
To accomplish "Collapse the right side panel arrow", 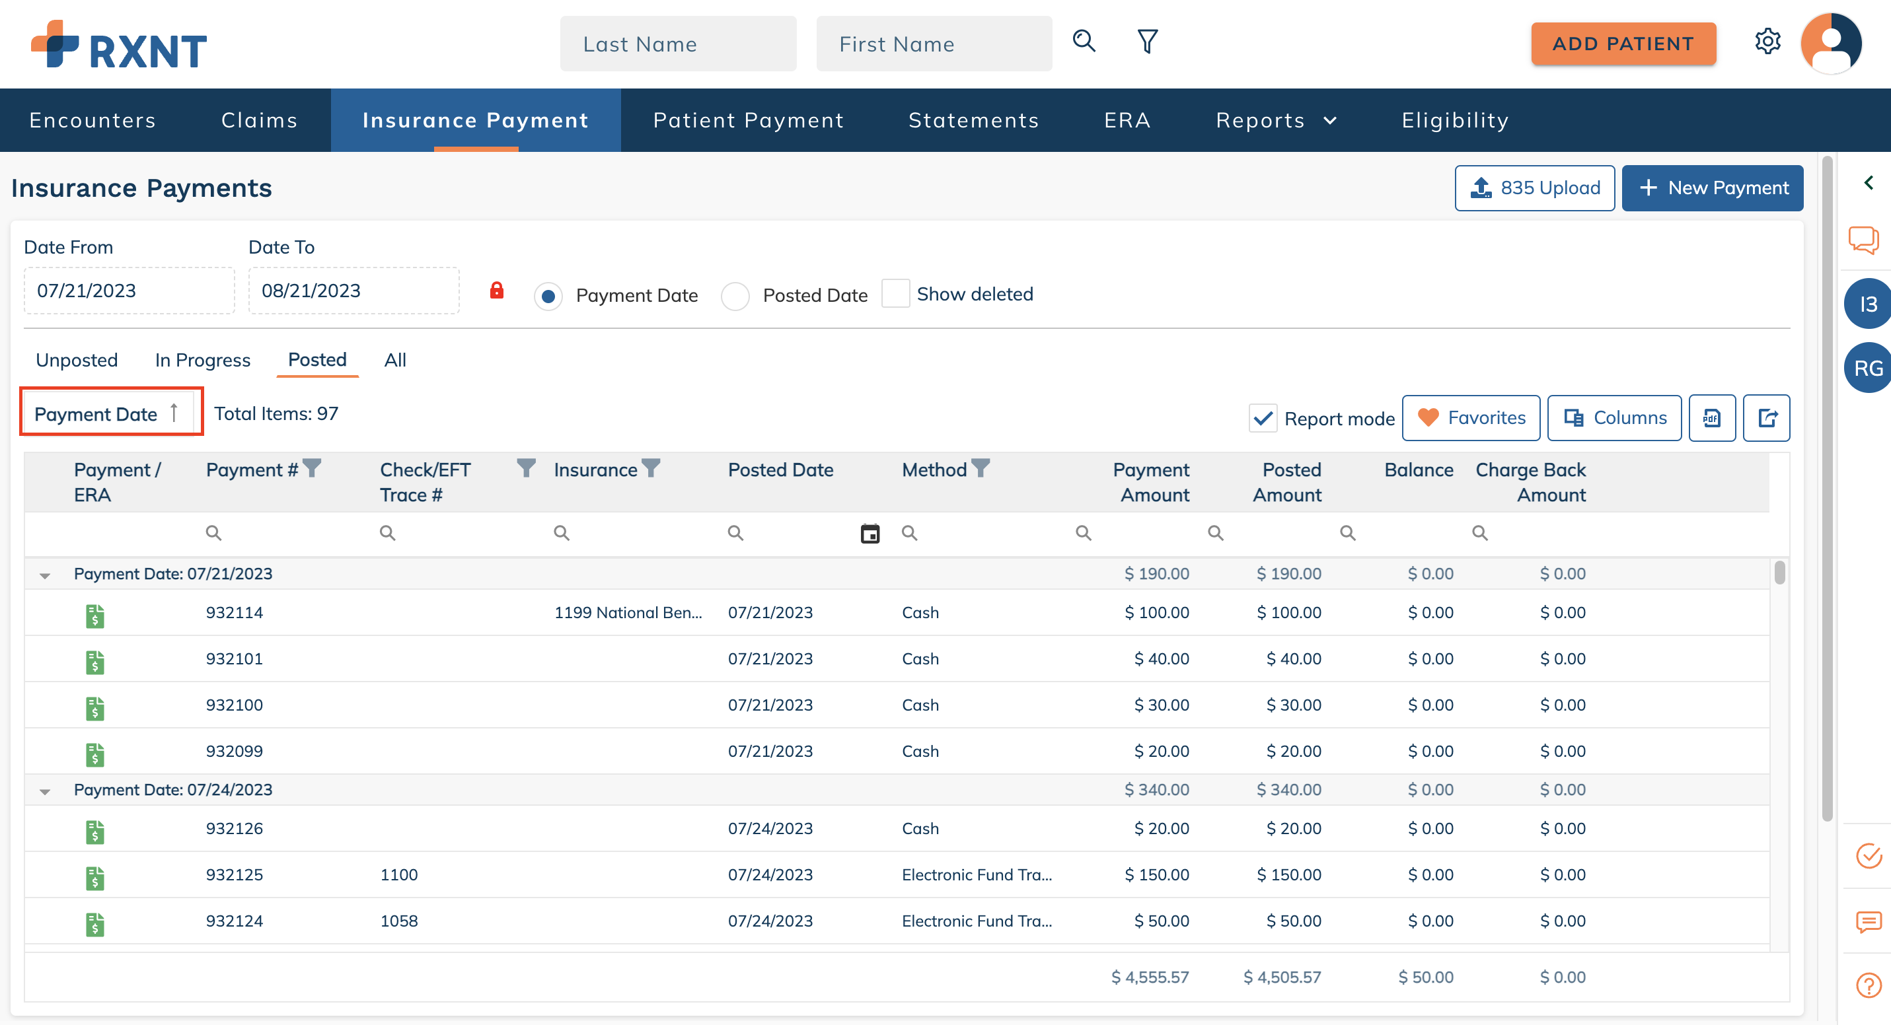I will pyautogui.click(x=1869, y=183).
